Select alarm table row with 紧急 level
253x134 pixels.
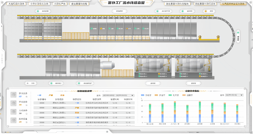(84, 112)
